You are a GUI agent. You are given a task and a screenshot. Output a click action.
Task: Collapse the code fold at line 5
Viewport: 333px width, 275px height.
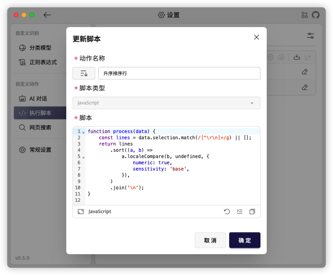click(83, 157)
